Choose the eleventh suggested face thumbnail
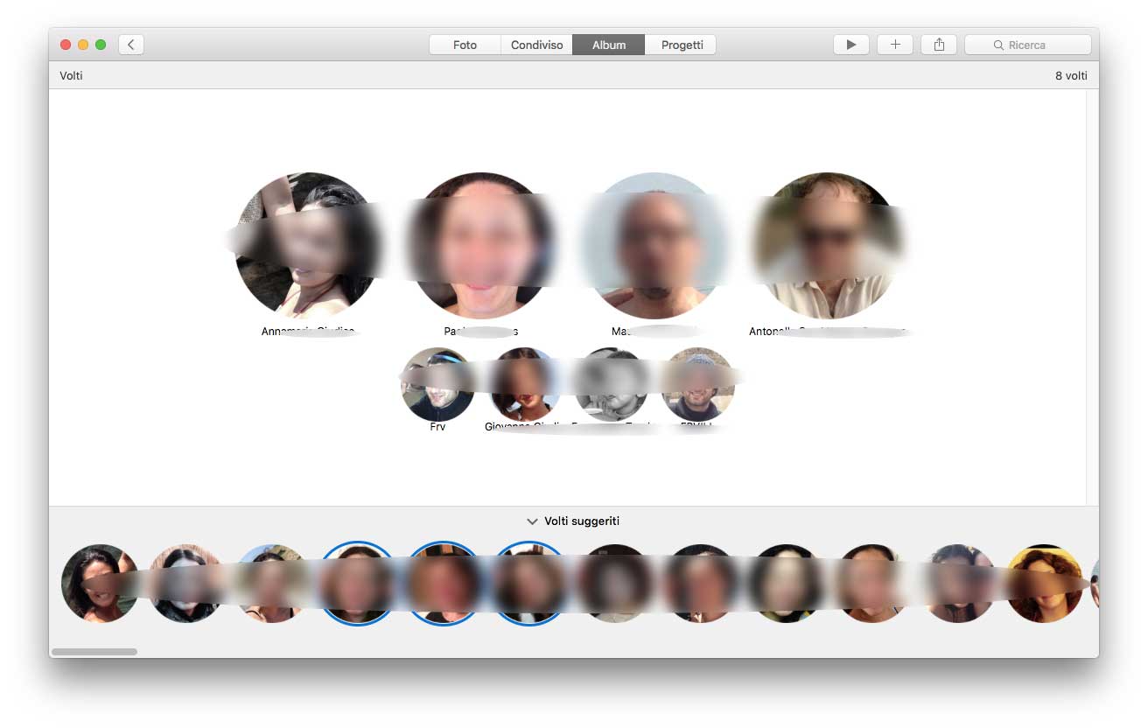The image size is (1148, 728). point(958,584)
